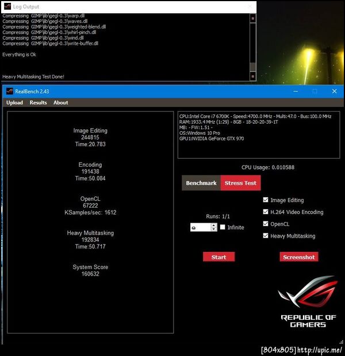The width and height of the screenshot is (345, 356).
Task: Click the CPU Intel Core i7 6700K line
Action: click(x=255, y=117)
